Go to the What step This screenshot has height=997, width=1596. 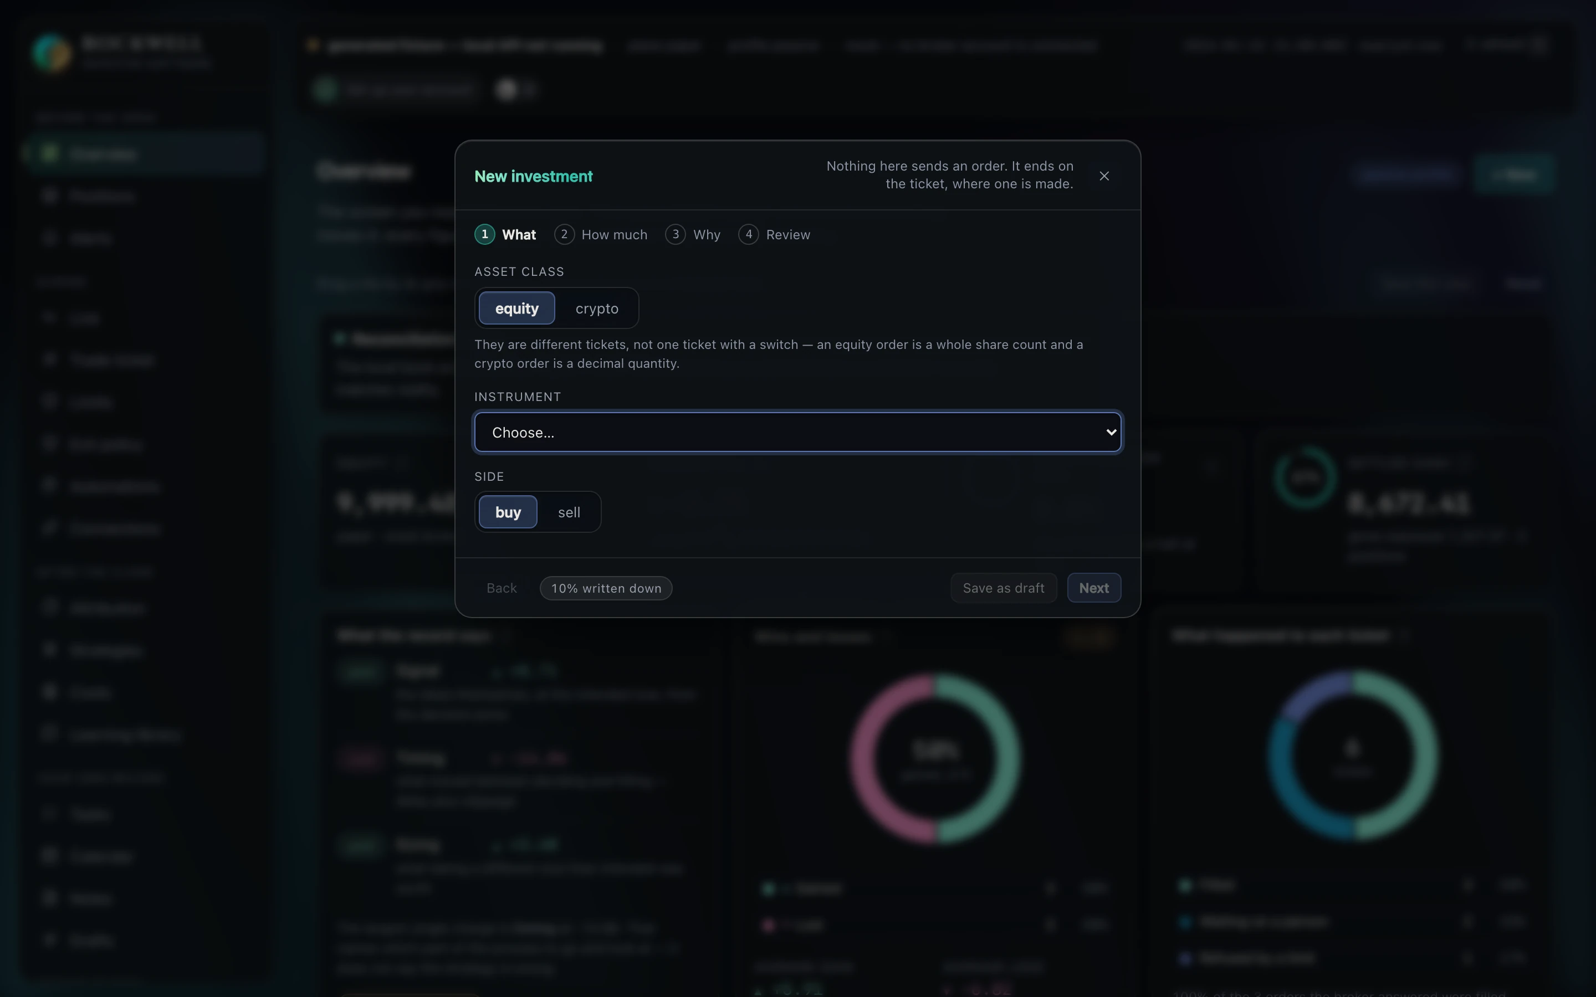pos(506,235)
